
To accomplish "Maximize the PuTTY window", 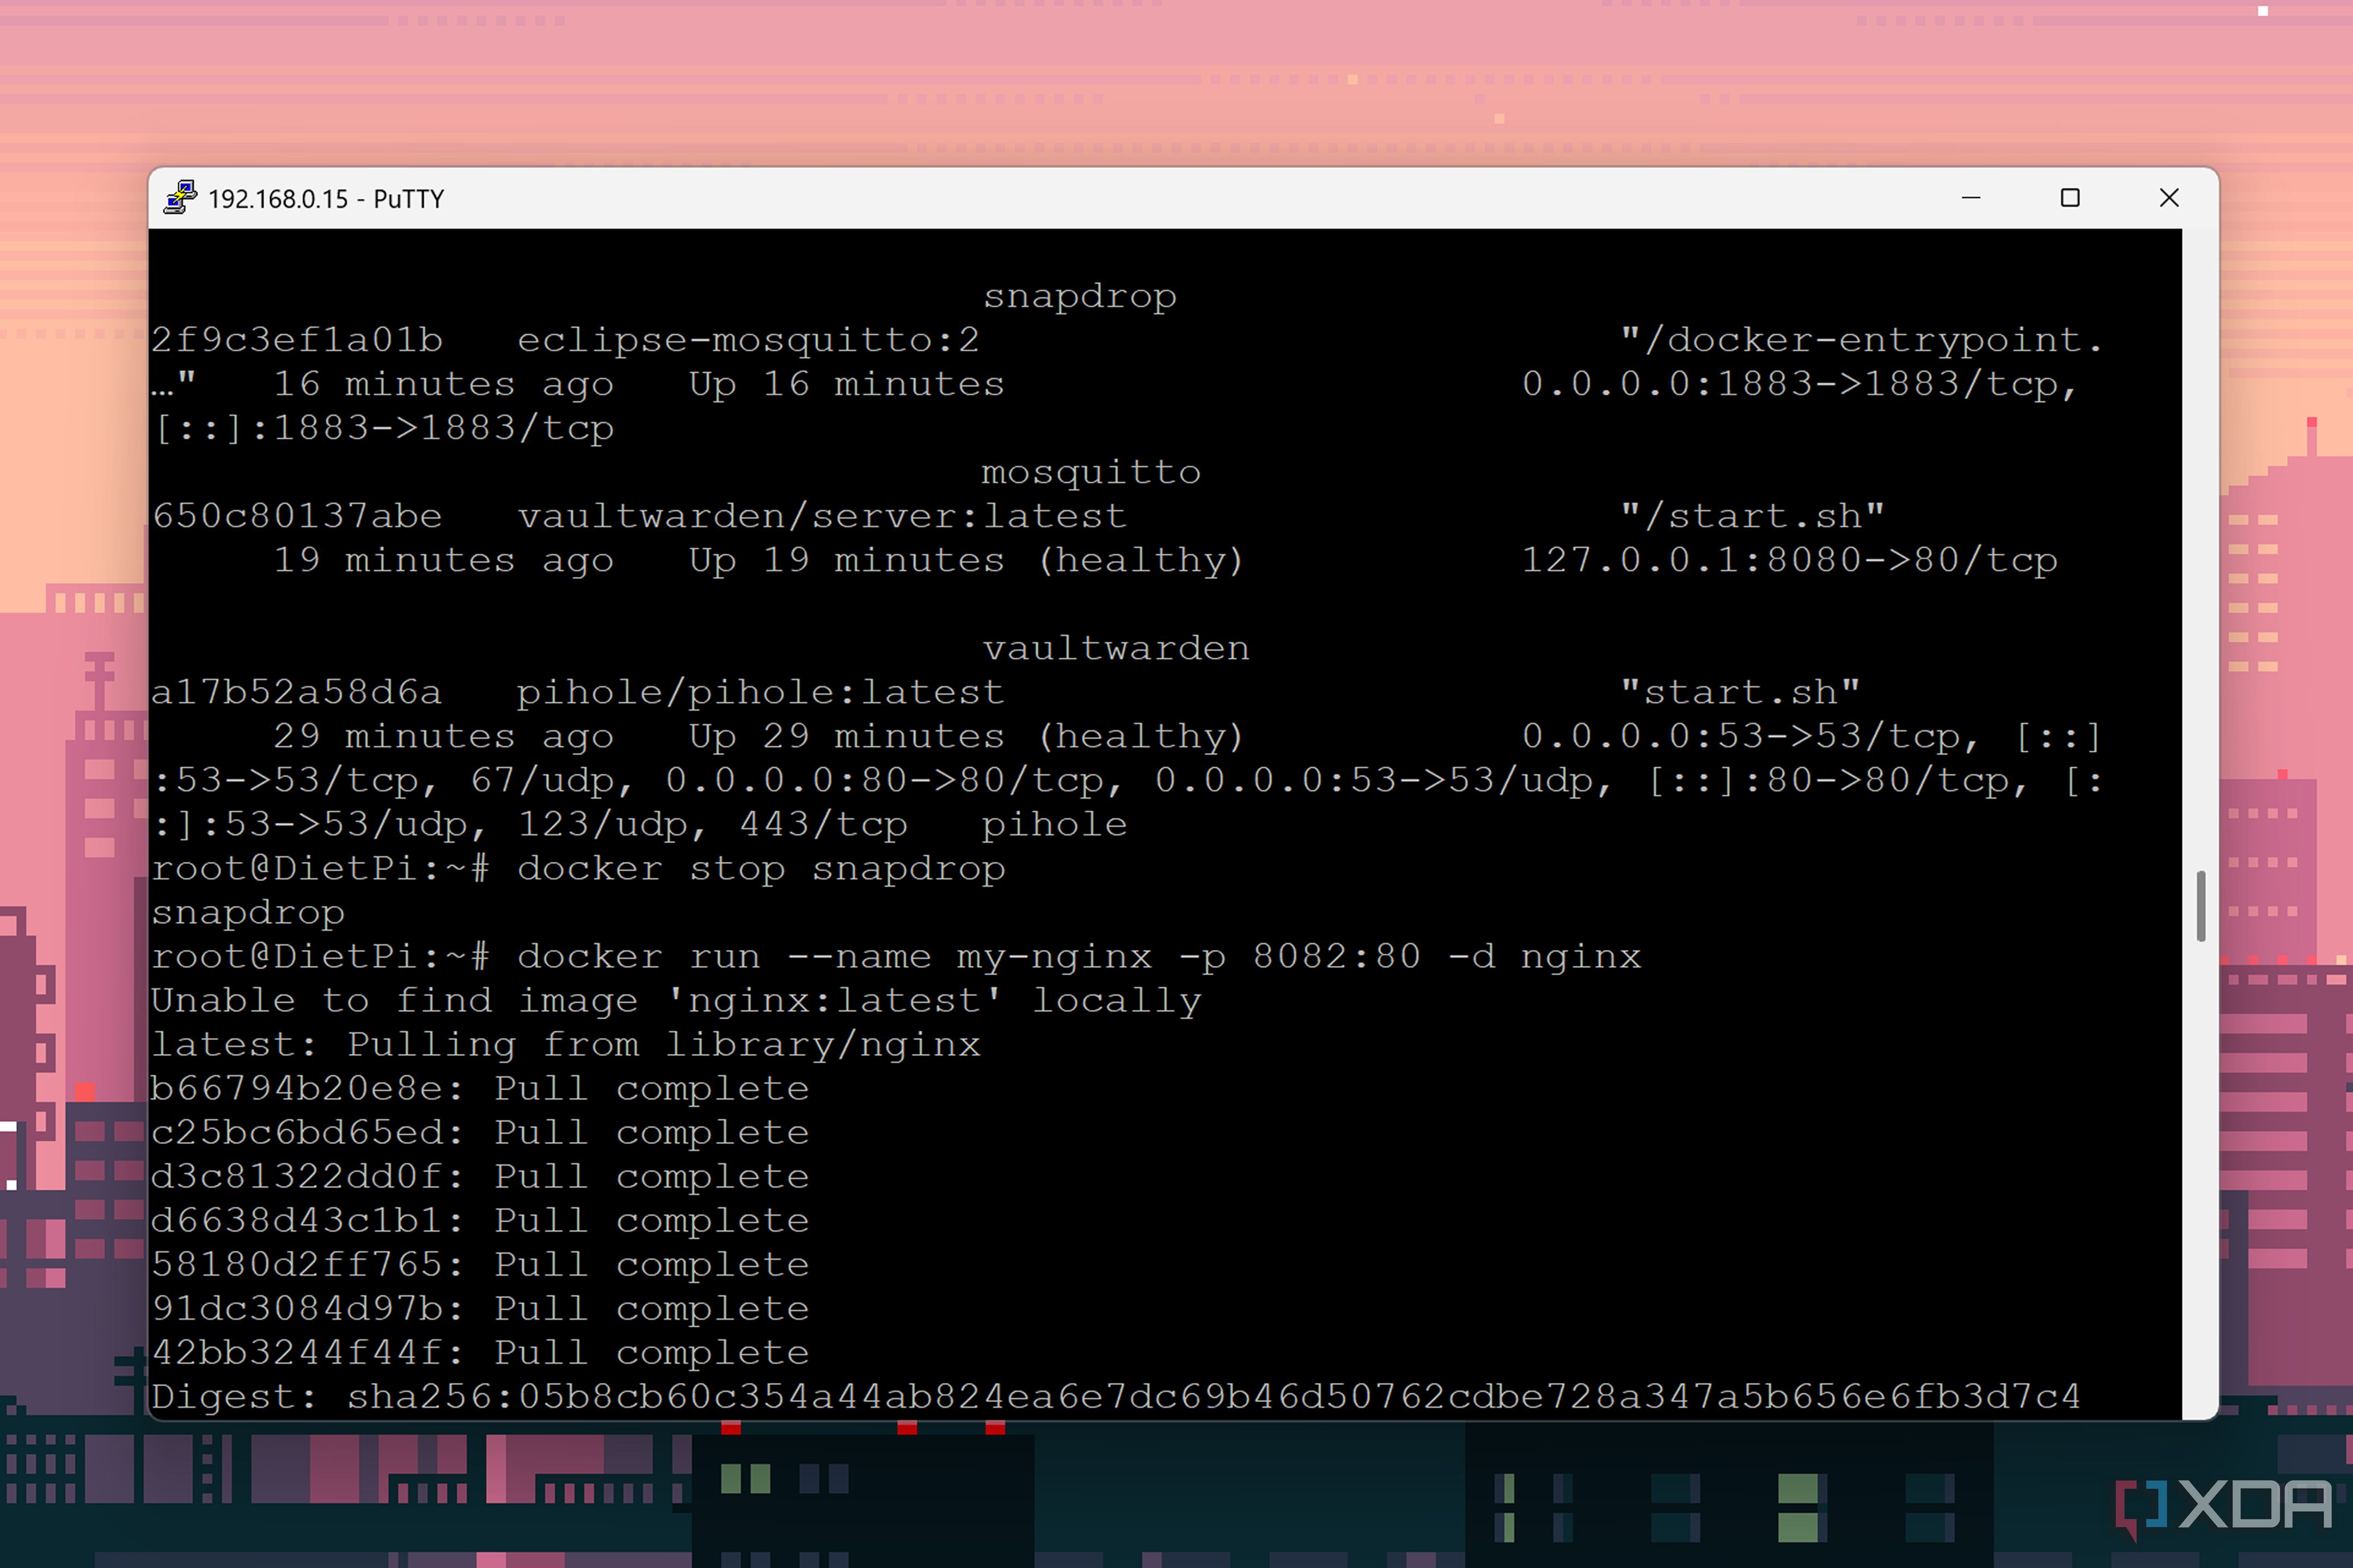I will pos(2070,198).
